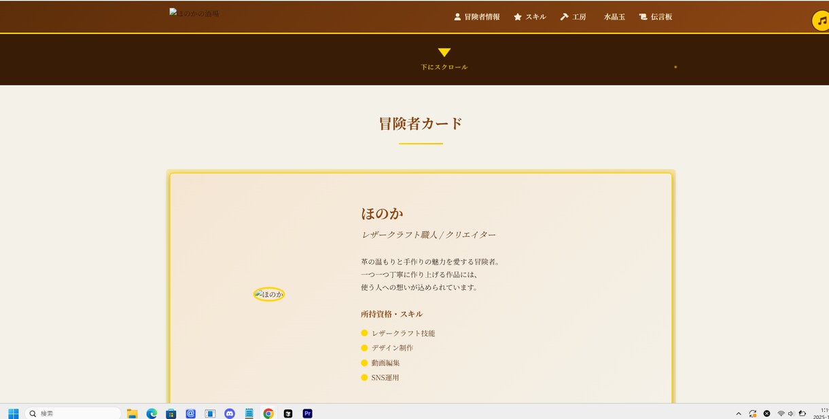Screen dimensions: 829x419
Task: Click the black circle X tray icon
Action: 766,414
